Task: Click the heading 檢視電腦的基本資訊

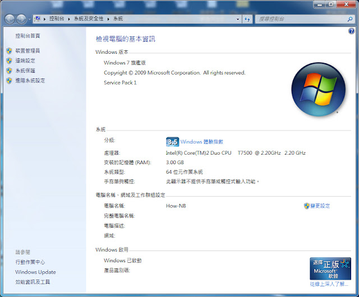Action: 126,39
